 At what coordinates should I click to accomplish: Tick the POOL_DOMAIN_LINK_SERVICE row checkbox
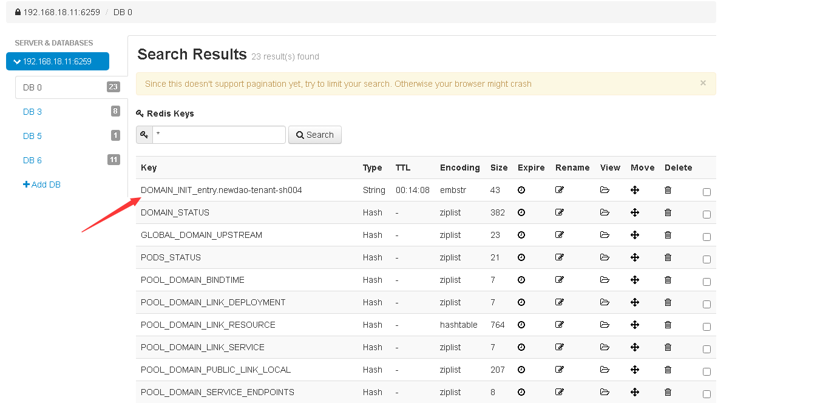pos(706,349)
